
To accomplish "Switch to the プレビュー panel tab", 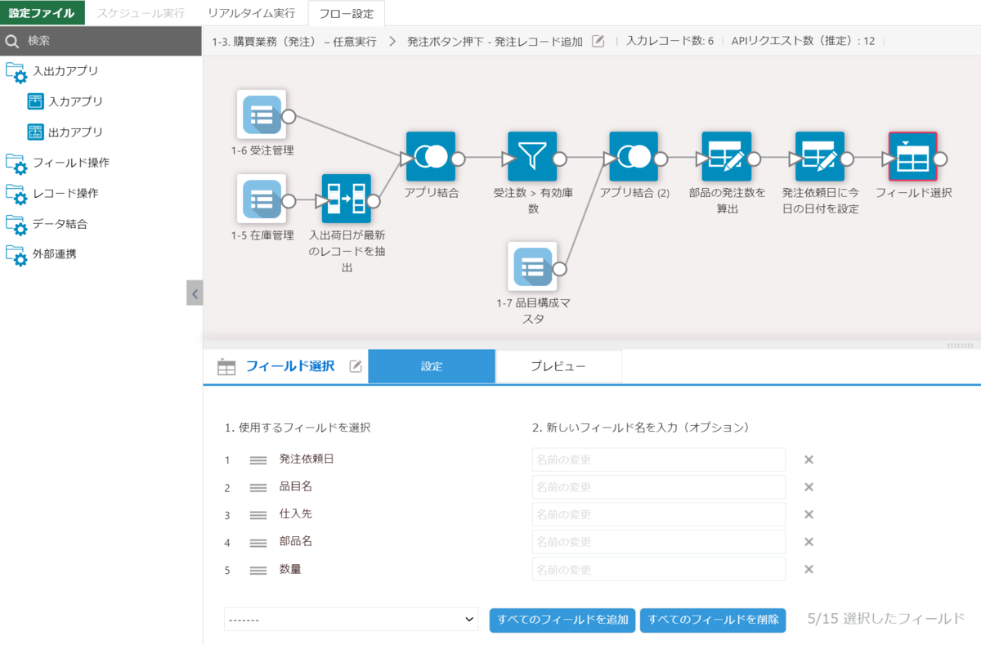I will point(558,366).
